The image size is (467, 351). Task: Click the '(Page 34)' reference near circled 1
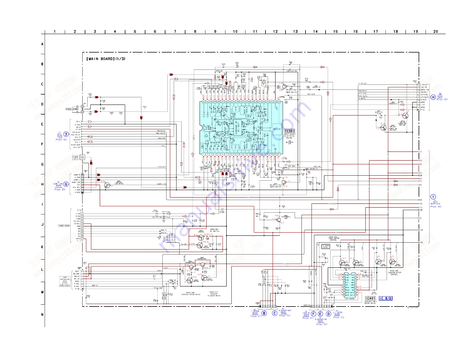[x=436, y=206]
